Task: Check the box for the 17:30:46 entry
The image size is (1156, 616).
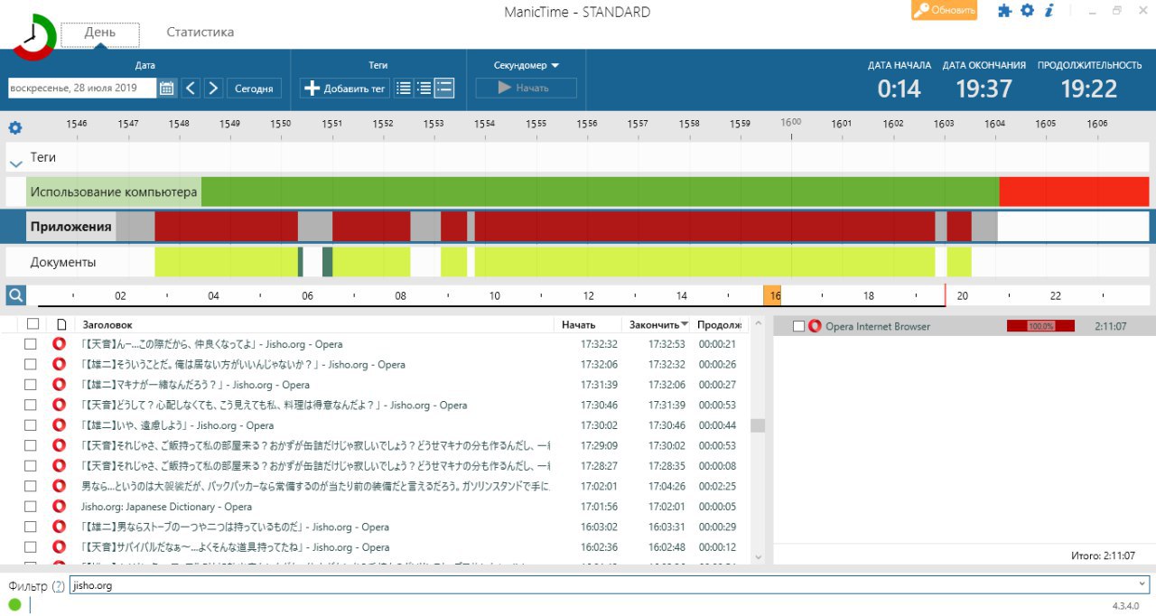Action: coord(31,406)
